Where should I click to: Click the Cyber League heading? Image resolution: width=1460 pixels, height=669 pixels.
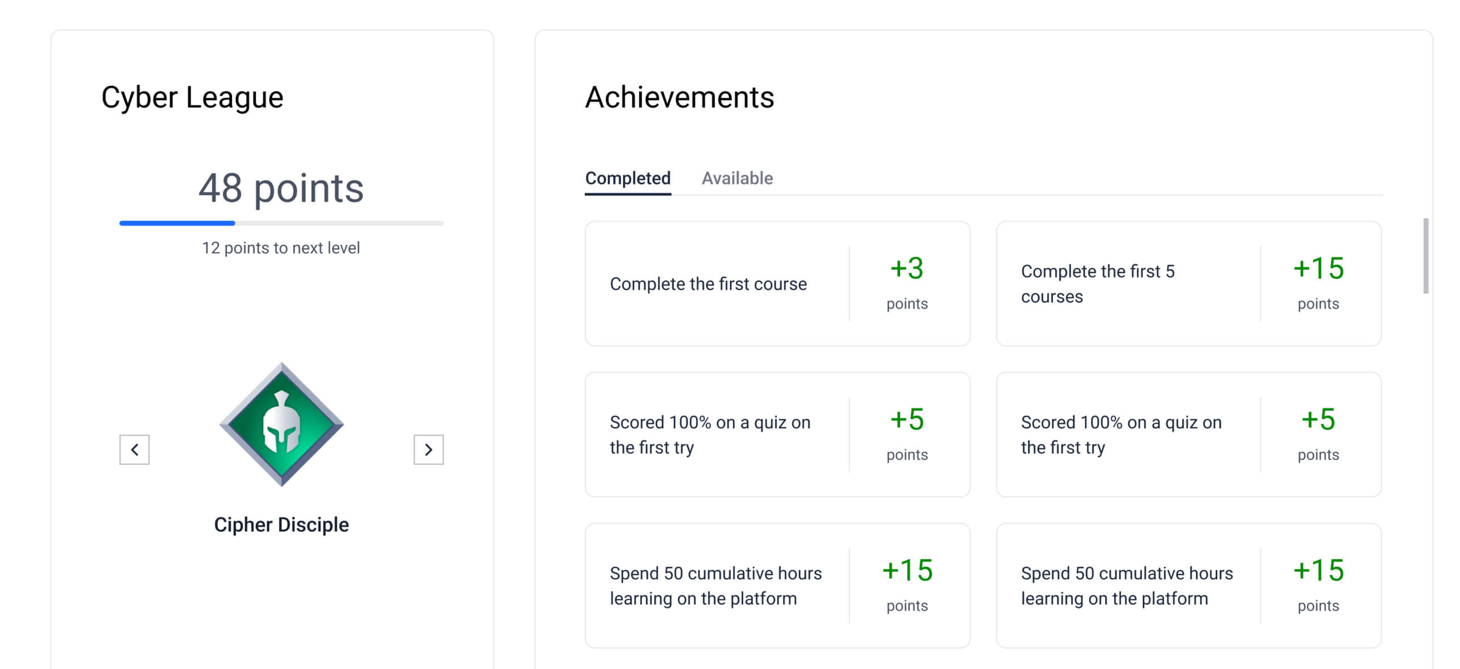pos(192,97)
